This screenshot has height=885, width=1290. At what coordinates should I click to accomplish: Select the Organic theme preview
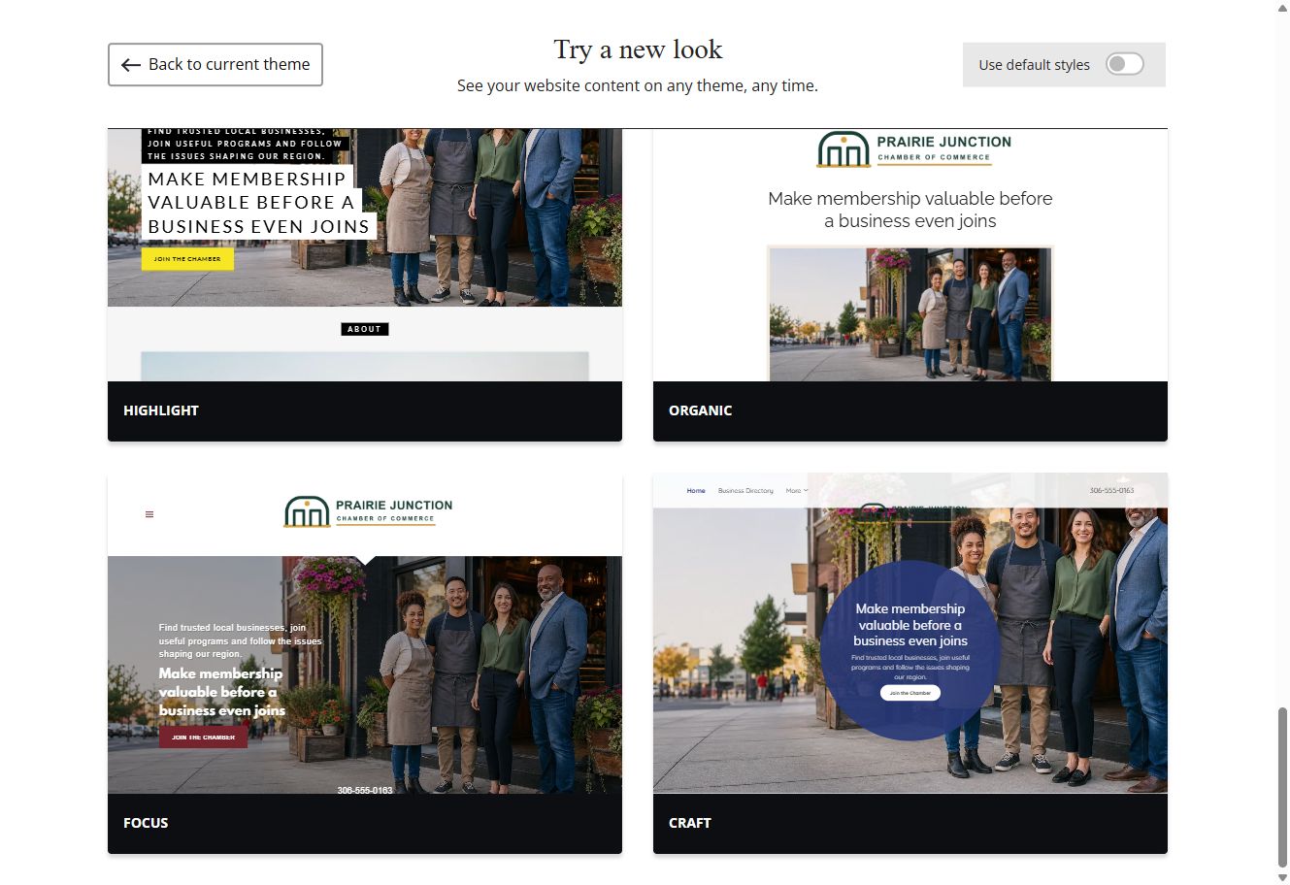coord(910,254)
